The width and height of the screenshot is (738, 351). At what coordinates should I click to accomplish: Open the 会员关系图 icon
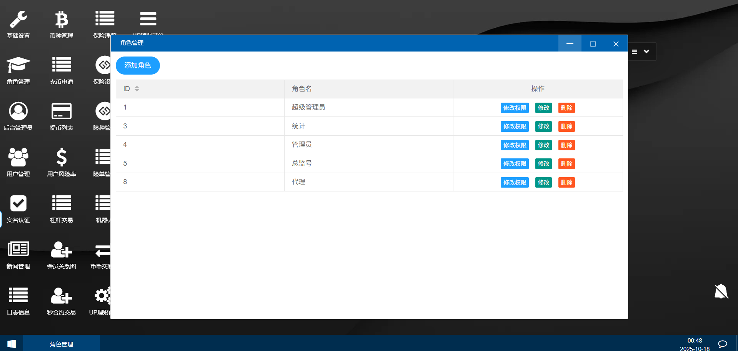(x=62, y=250)
